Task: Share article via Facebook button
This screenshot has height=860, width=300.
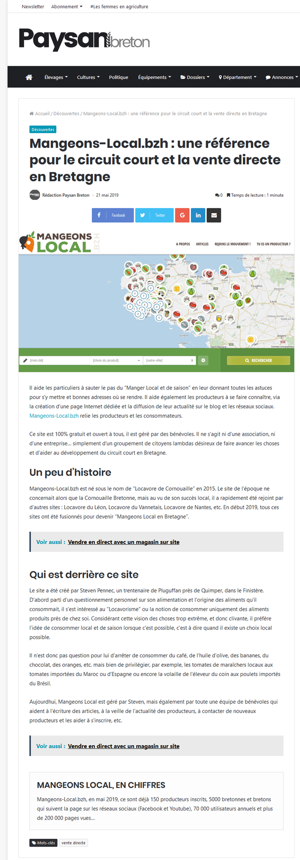Action: tap(112, 215)
